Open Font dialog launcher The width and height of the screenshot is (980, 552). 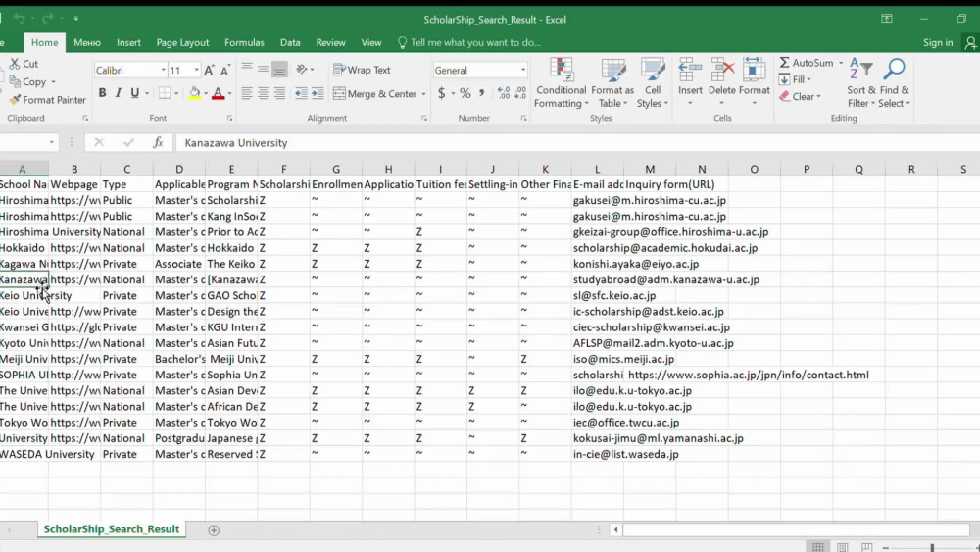tap(229, 119)
